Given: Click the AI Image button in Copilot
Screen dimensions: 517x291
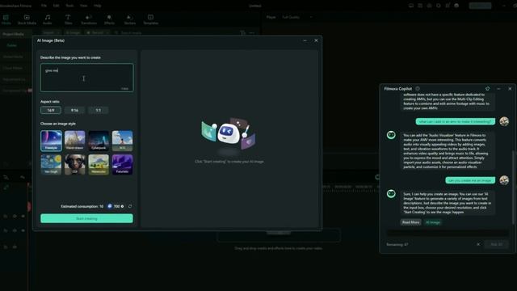Looking at the screenshot, I should click(x=433, y=222).
